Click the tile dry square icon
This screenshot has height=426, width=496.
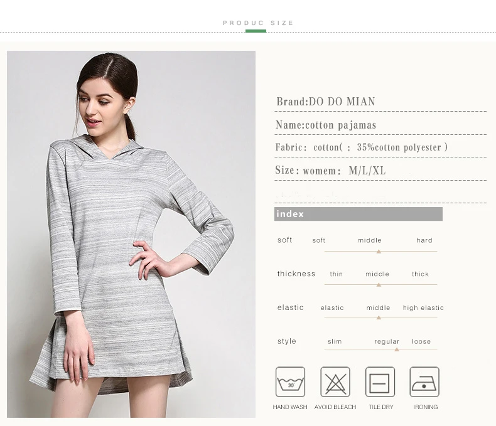(380, 381)
